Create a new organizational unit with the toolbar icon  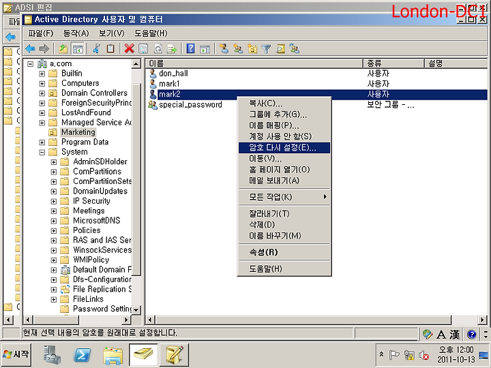(x=252, y=48)
